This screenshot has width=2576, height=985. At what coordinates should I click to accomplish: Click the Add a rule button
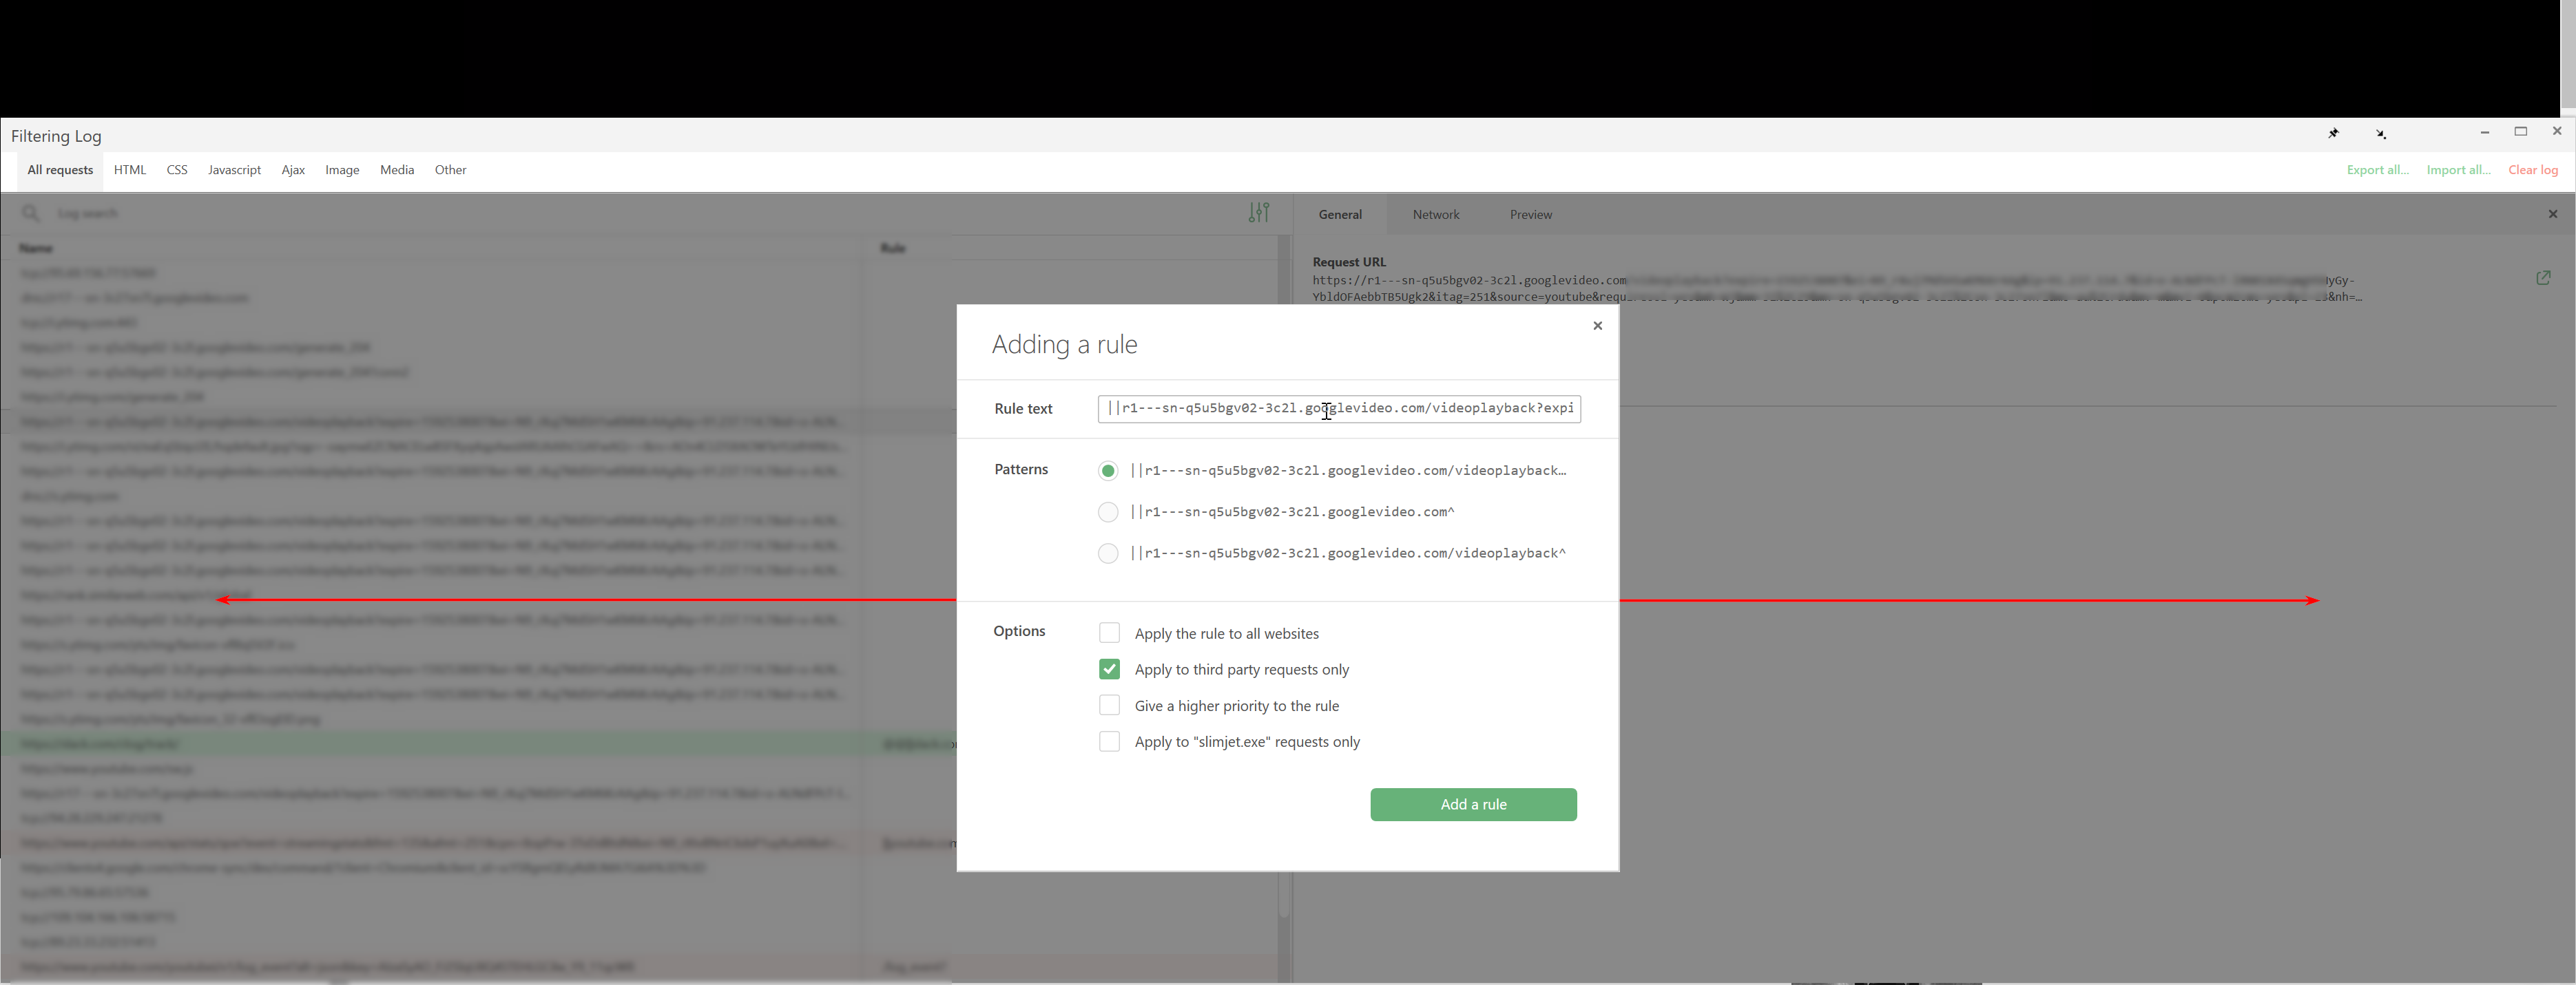click(1473, 805)
